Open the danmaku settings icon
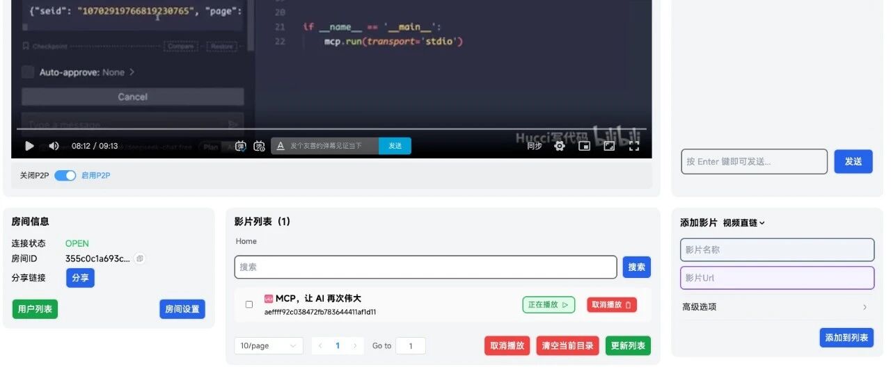Screen dimensions: 891x378 tap(260, 146)
